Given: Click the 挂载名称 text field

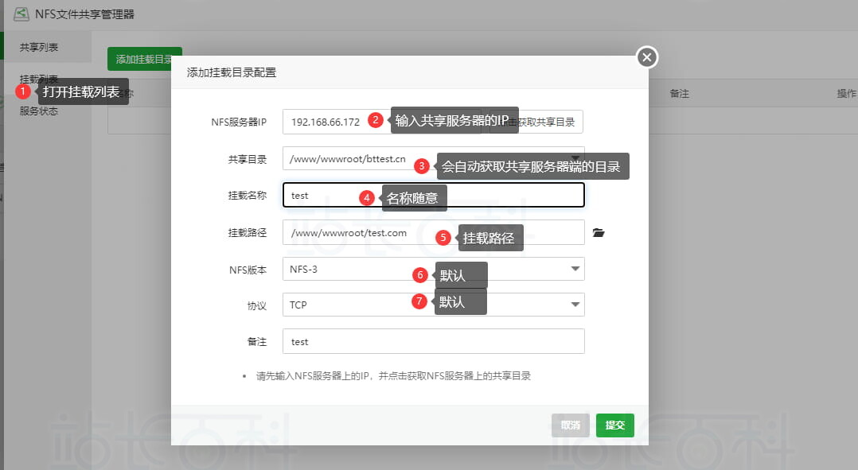Looking at the screenshot, I should tap(433, 196).
